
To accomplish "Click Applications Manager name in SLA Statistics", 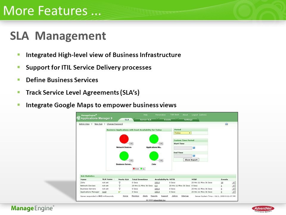I will tap(90, 192).
